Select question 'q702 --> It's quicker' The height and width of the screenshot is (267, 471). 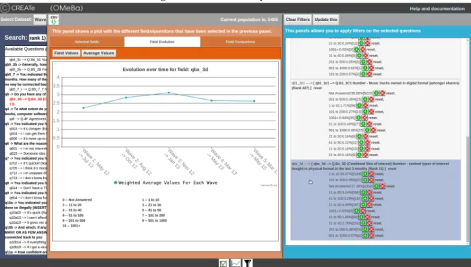pyautogui.click(x=28, y=163)
